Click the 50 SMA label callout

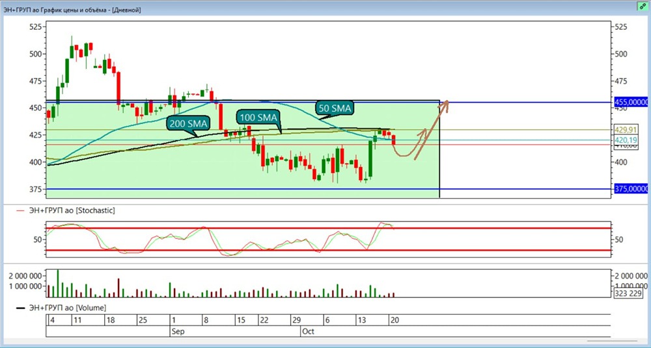pos(335,108)
